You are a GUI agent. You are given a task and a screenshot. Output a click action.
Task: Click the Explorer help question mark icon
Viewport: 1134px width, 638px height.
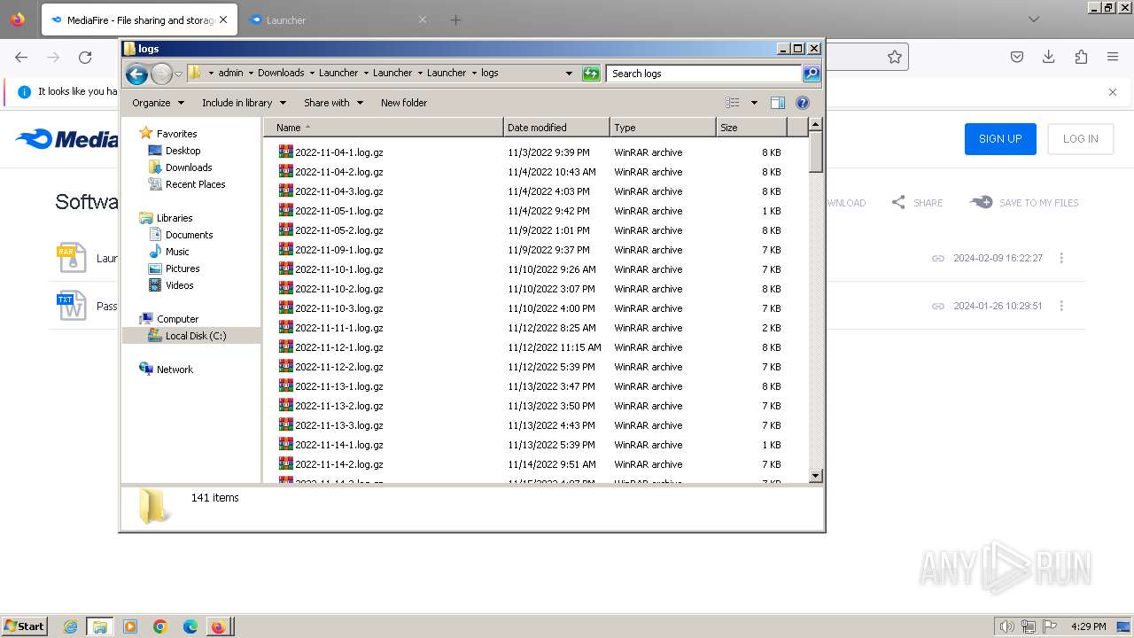tap(803, 103)
